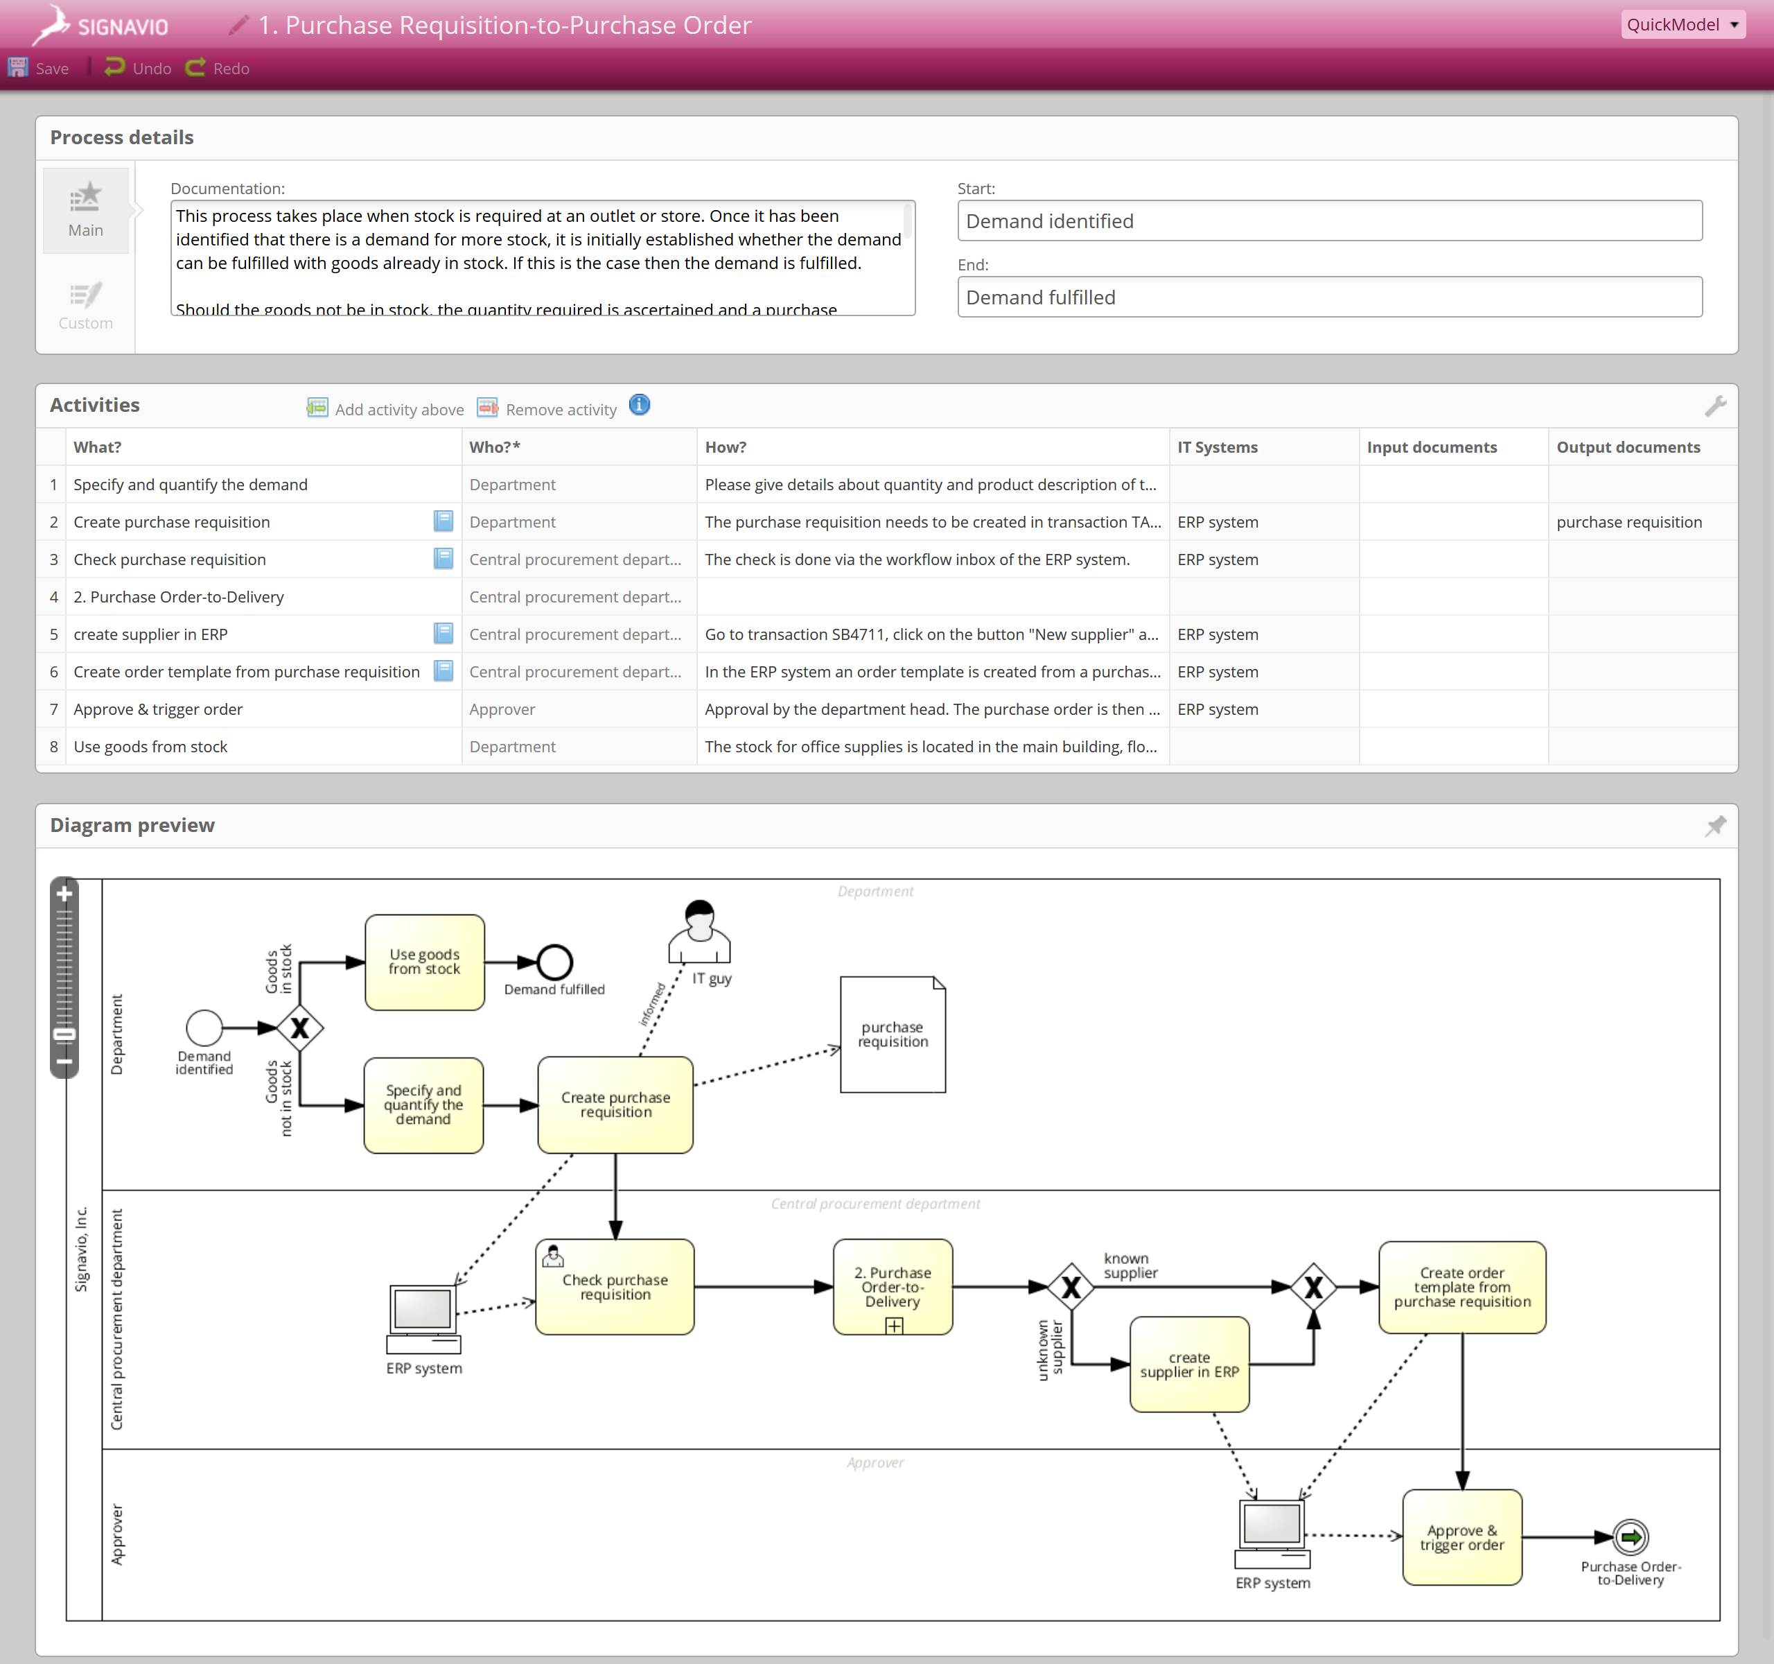Zoom out diagram with minus button

pyautogui.click(x=64, y=1062)
